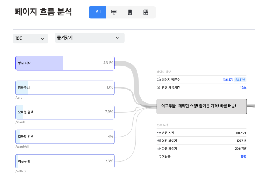Select the mobile phone device filter icon
The width and height of the screenshot is (255, 178).
coord(130,12)
